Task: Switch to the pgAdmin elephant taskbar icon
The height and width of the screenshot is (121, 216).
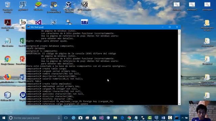Action: [156, 118]
